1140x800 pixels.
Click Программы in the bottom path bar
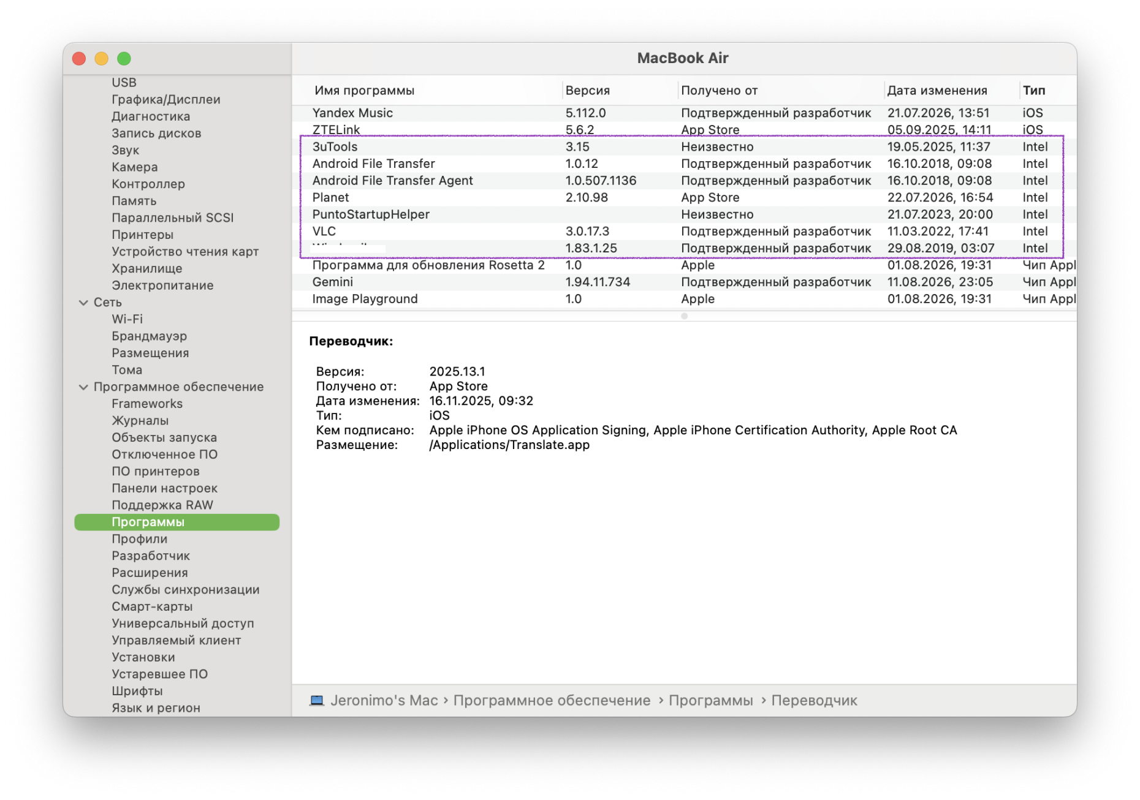pos(710,700)
